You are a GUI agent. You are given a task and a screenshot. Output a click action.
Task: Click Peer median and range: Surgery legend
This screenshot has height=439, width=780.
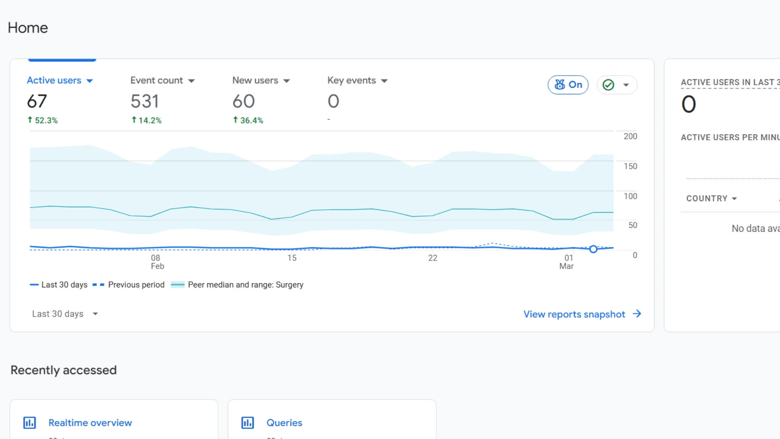point(237,285)
